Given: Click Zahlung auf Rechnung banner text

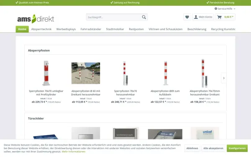Looking at the screenshot, I should [x=126, y=3].
